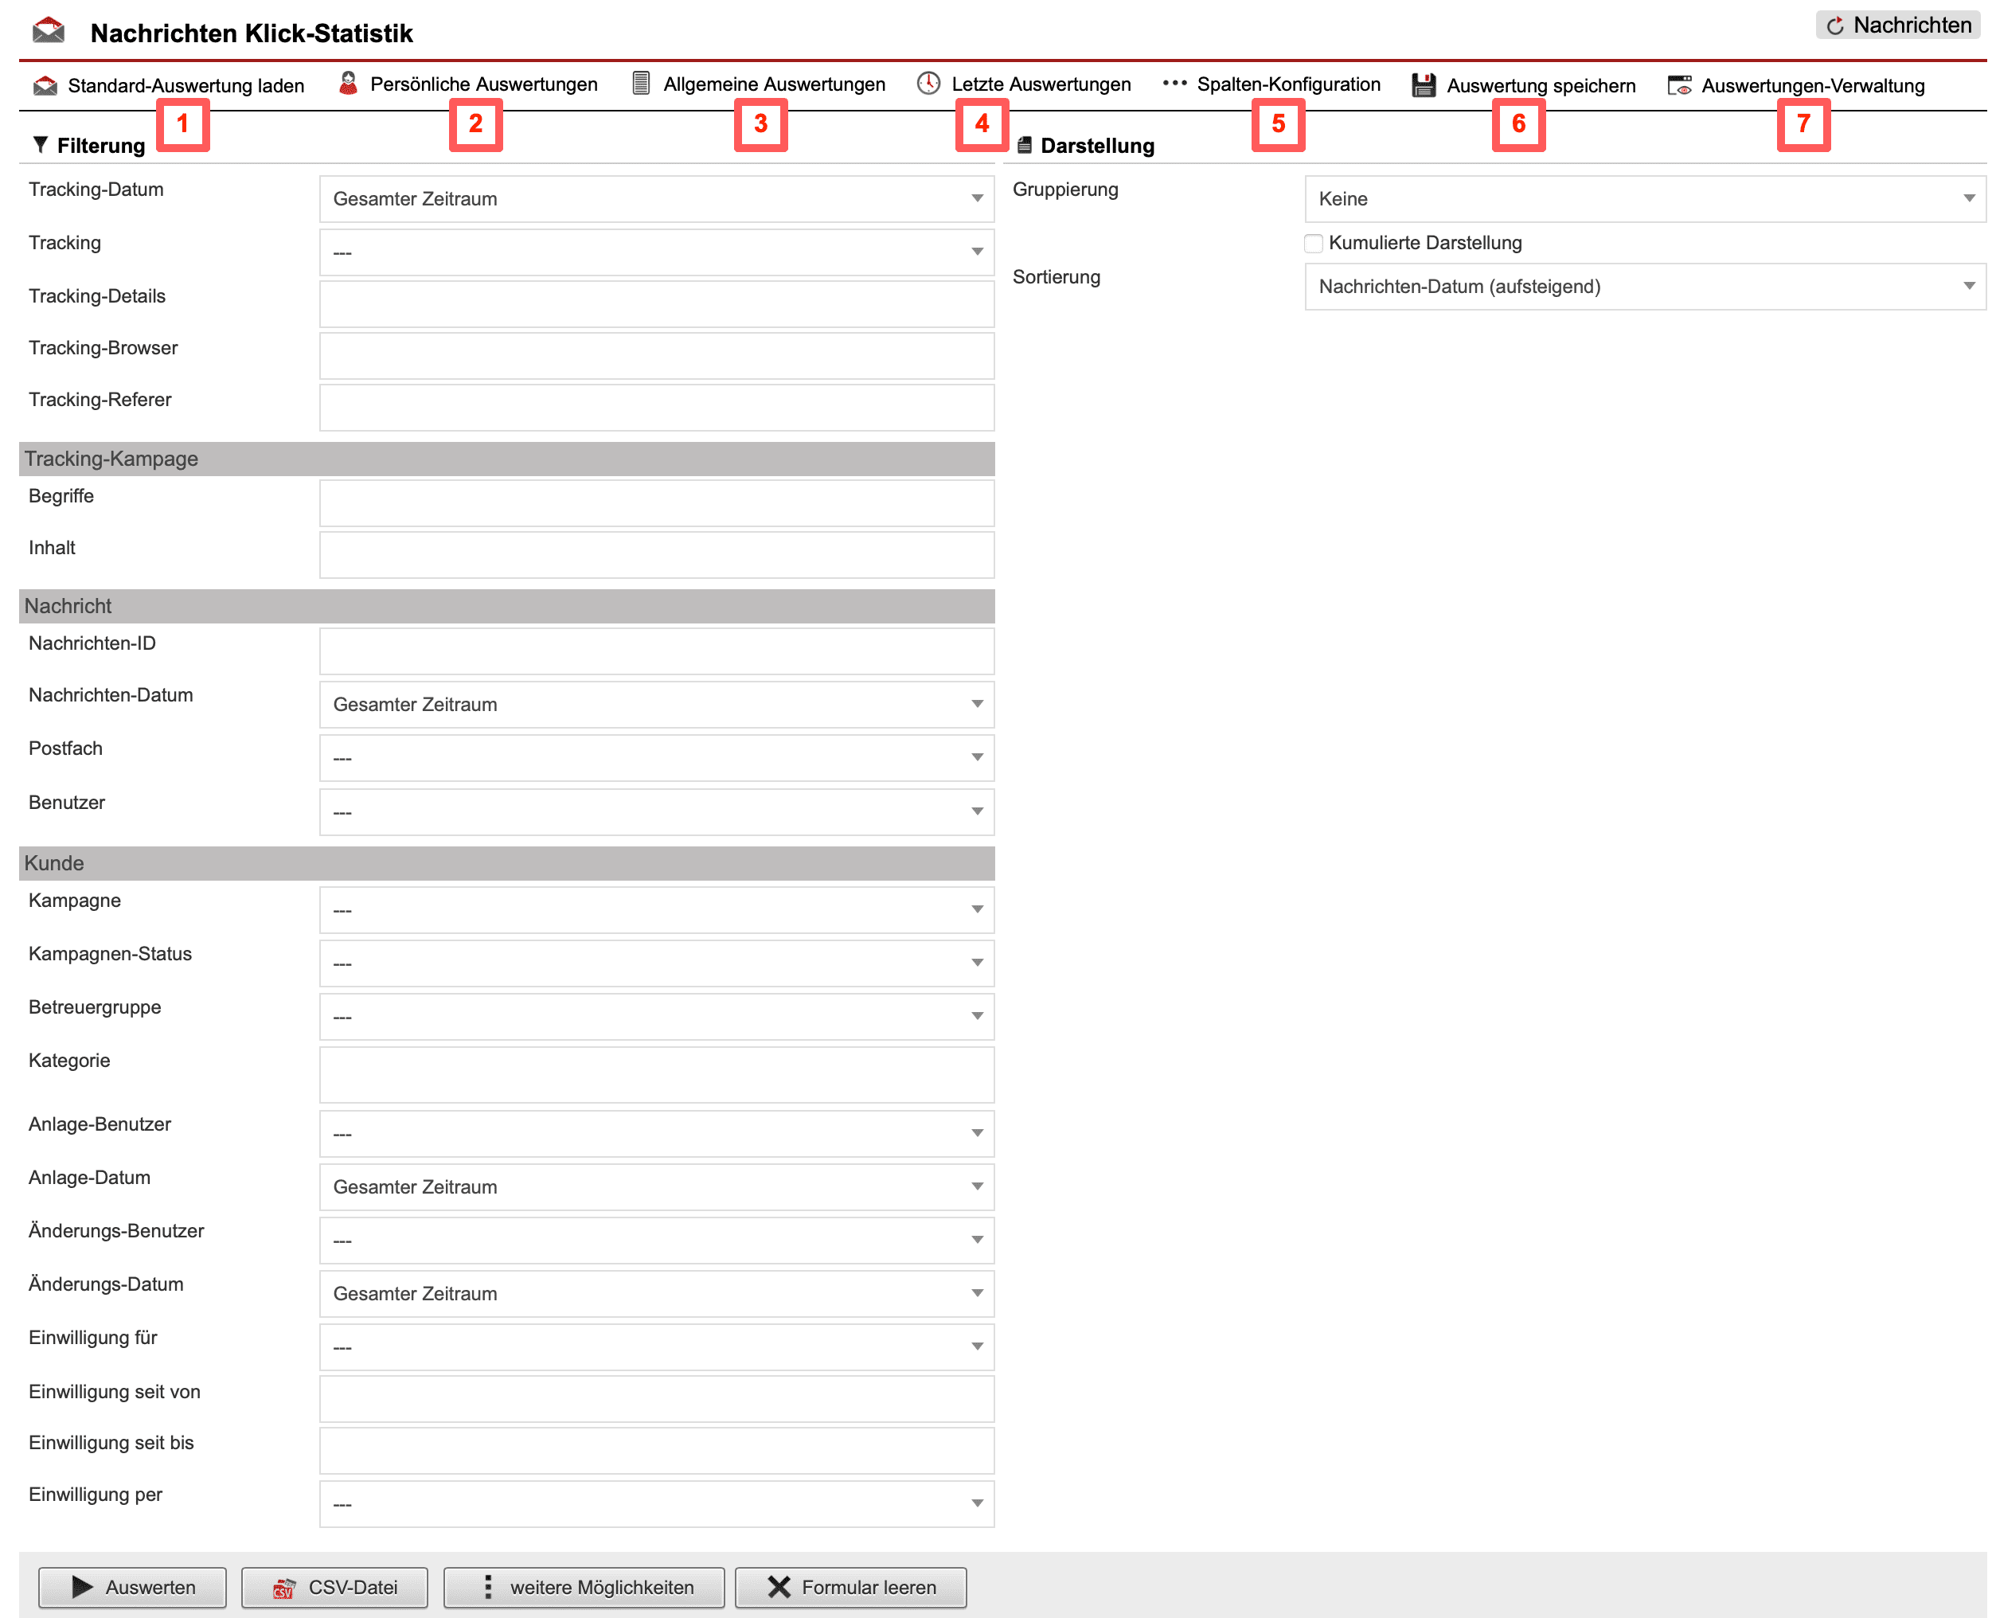Click the floppy disk Auswertung speichern icon
The height and width of the screenshot is (1618, 1992).
(x=1423, y=86)
